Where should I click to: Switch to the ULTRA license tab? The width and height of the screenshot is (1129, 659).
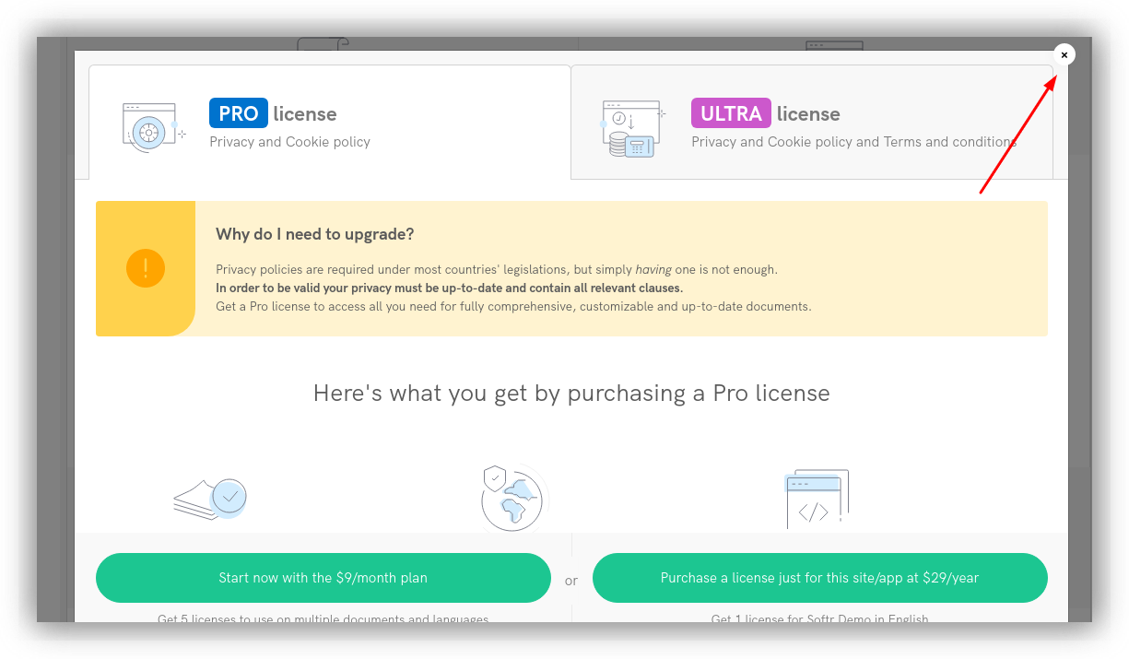tap(812, 122)
